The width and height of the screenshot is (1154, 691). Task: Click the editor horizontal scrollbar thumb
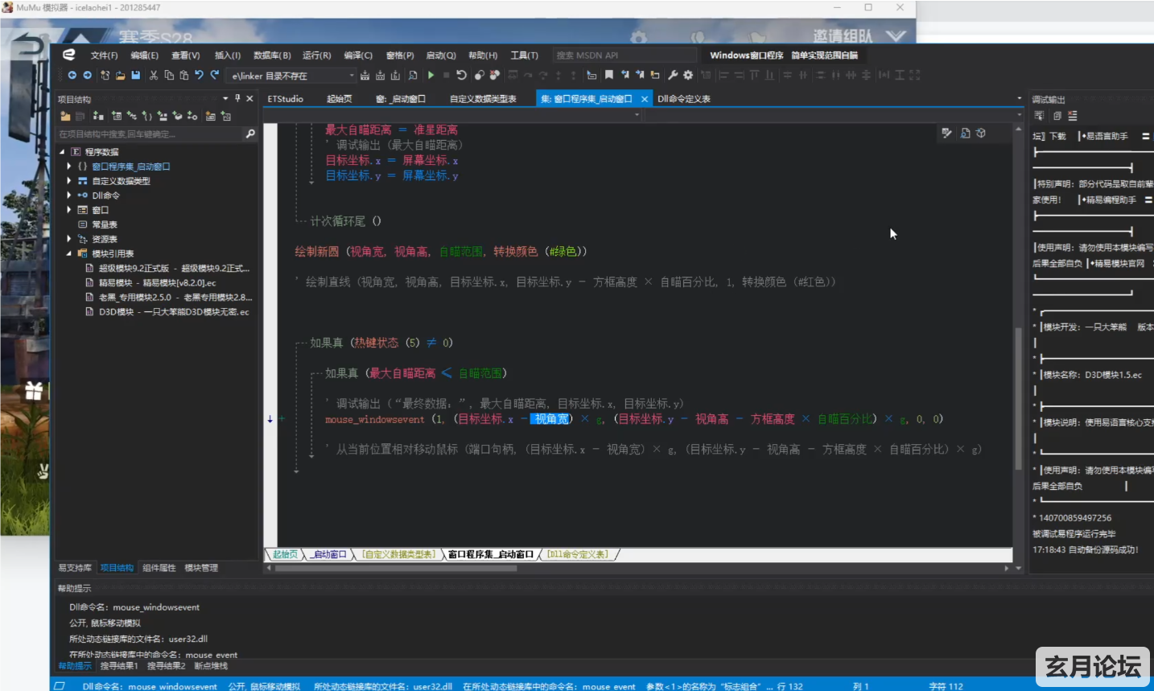click(x=396, y=568)
